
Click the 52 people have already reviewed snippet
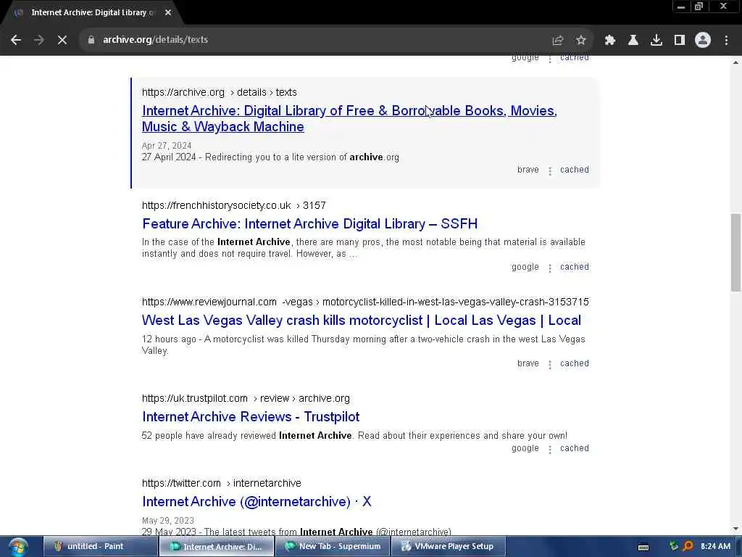pos(354,436)
